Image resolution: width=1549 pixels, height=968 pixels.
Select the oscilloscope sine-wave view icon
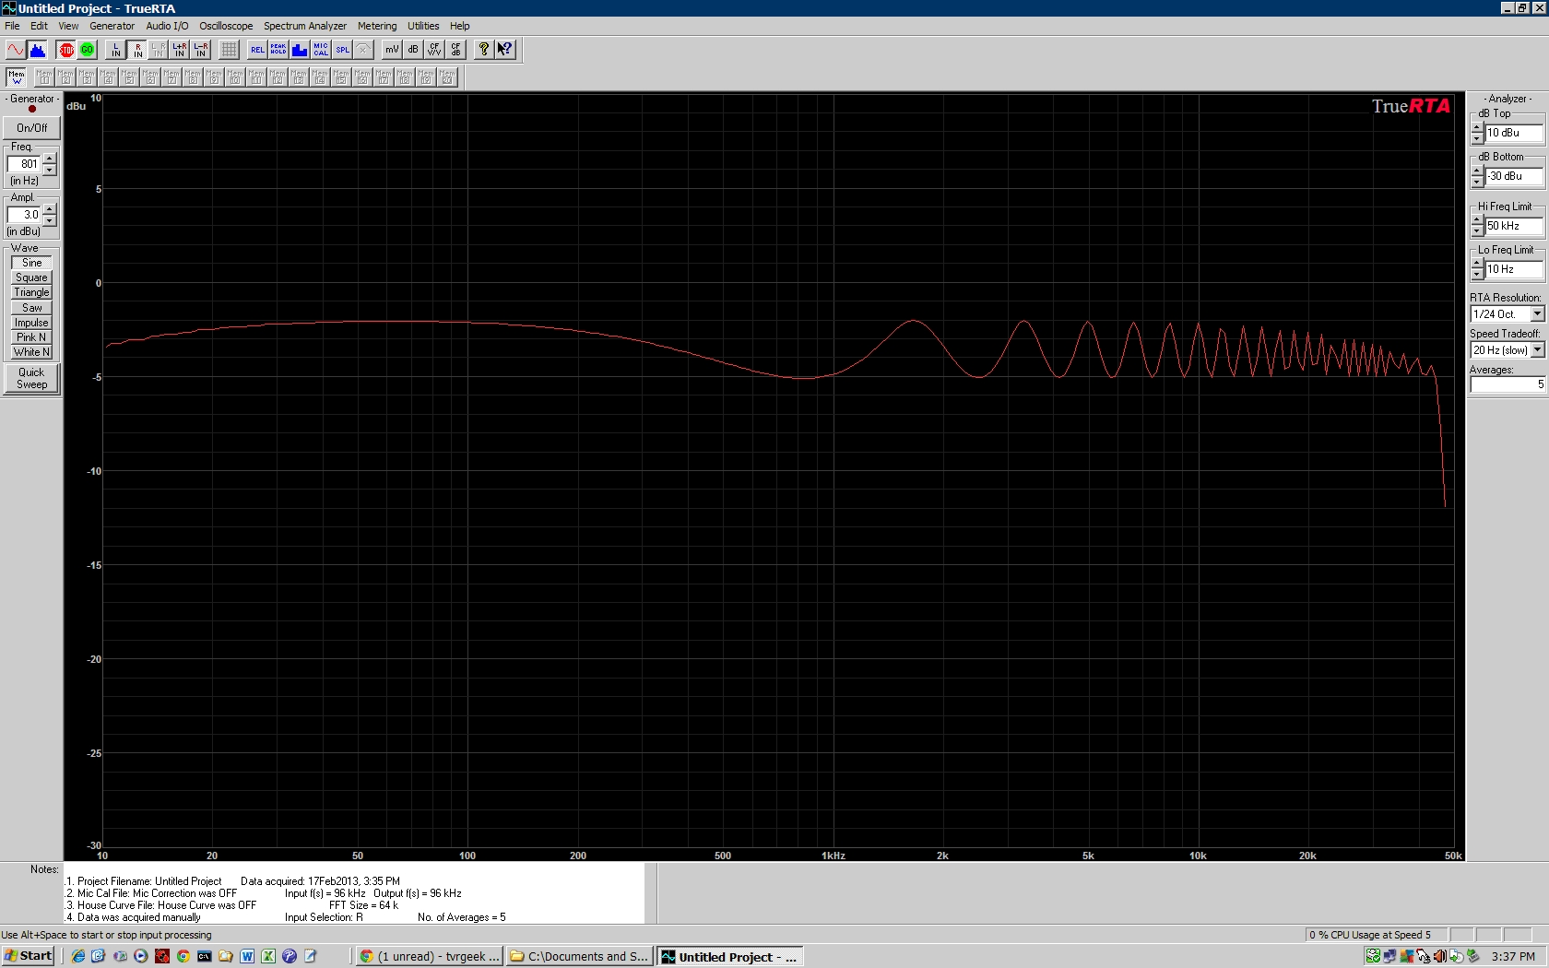click(16, 50)
